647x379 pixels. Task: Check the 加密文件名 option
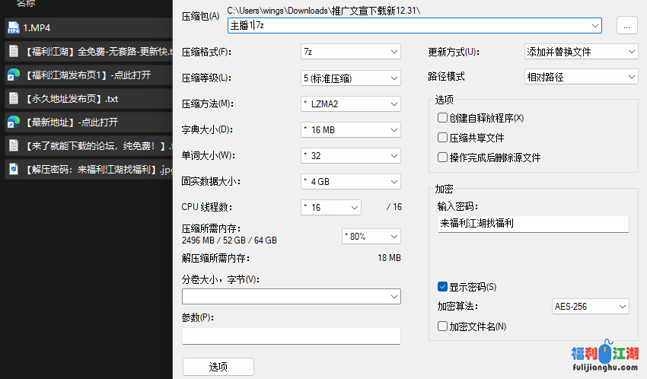pos(442,326)
